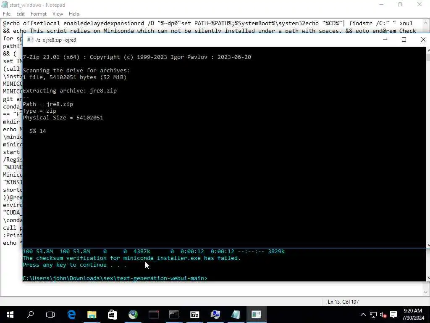Open the Edit menu in Notepad

coord(21,14)
